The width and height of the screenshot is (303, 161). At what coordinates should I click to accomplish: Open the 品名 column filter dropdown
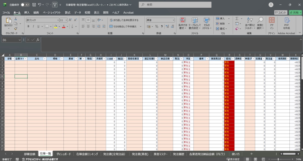click(45, 59)
